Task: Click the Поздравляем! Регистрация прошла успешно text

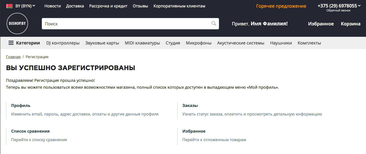Action: [50, 81]
